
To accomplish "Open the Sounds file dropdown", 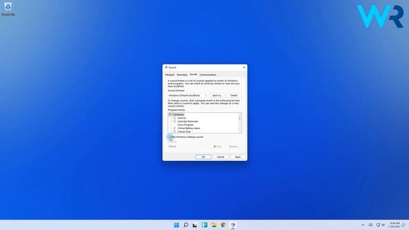I will (188, 146).
